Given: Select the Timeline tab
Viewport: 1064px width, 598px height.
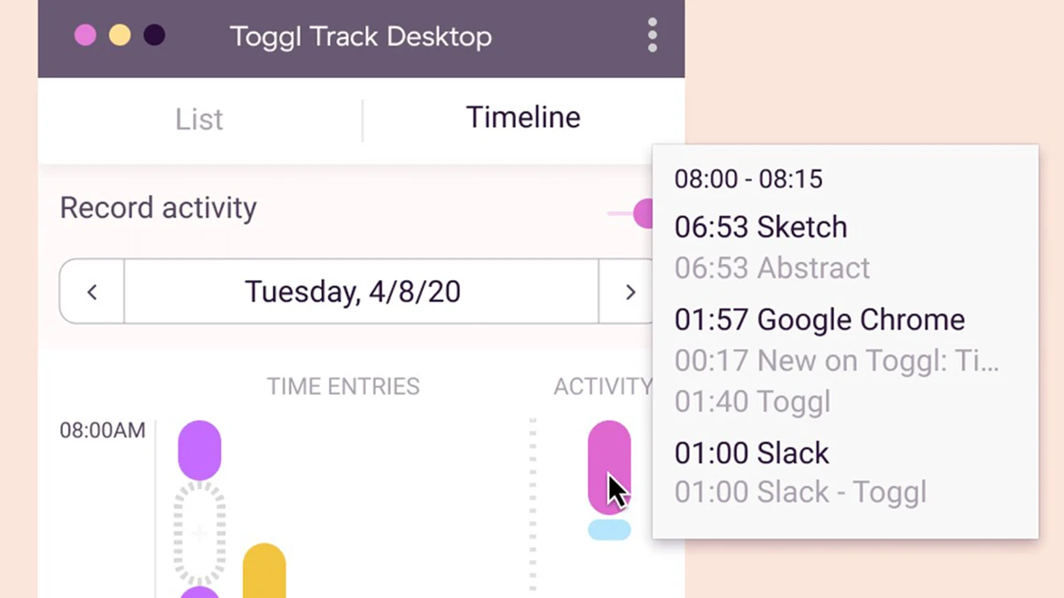Looking at the screenshot, I should click(x=523, y=118).
